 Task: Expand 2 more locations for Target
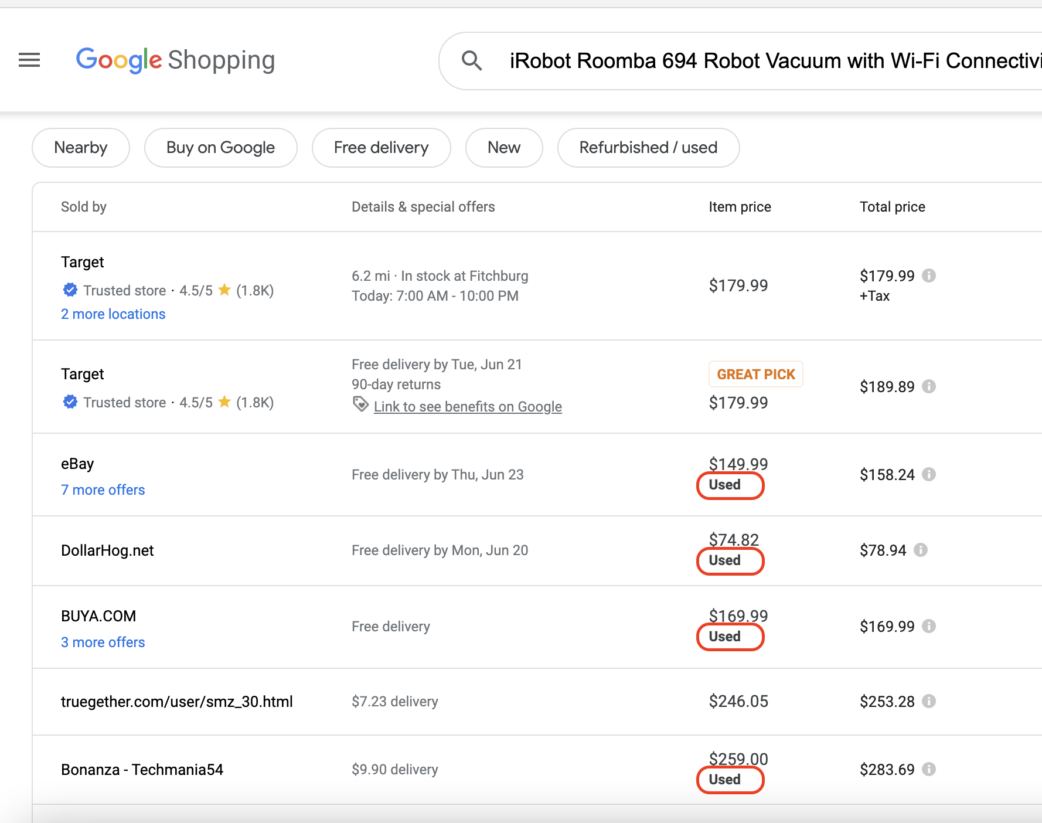tap(113, 314)
